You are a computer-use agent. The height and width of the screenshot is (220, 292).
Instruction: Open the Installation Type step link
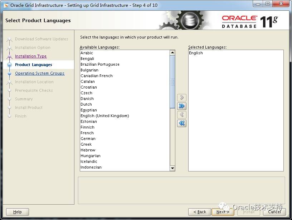pos(31,56)
